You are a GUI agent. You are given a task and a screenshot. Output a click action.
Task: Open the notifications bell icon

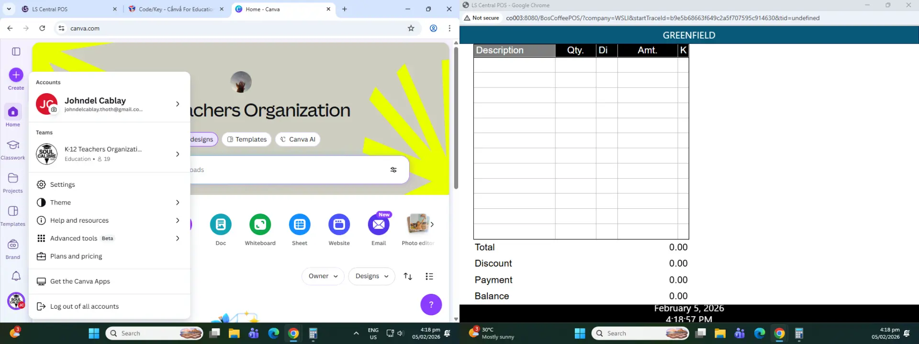pos(16,276)
